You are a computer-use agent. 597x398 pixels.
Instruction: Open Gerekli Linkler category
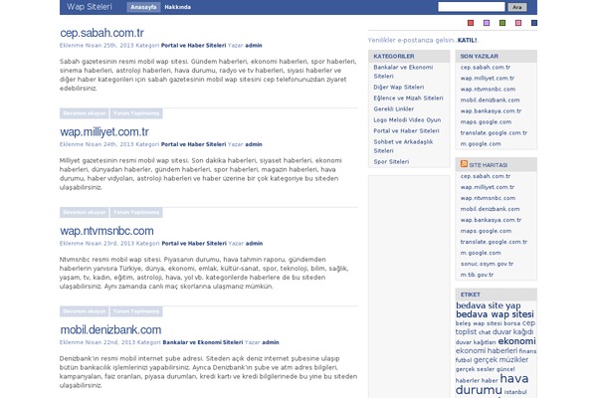click(x=394, y=108)
